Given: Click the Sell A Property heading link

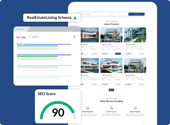Looking at the screenshot, I should click(x=111, y=111).
